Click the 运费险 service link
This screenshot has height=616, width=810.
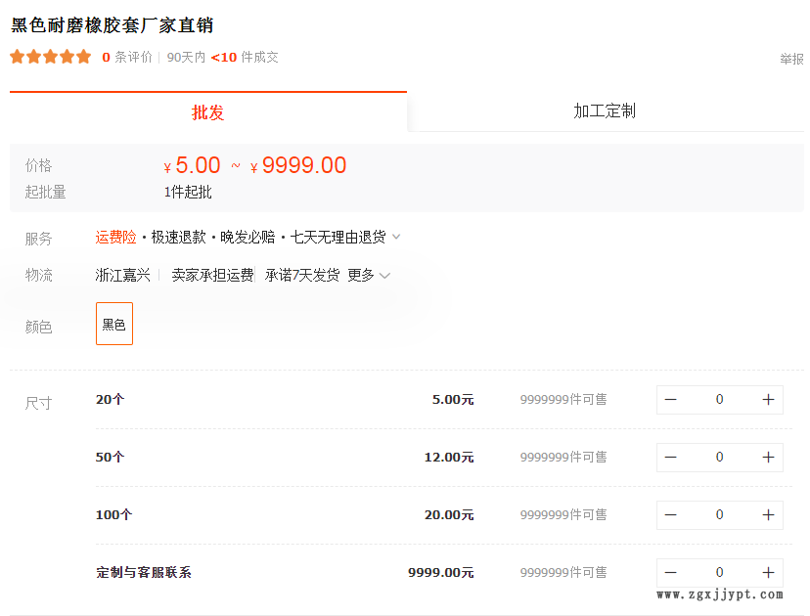tap(115, 238)
